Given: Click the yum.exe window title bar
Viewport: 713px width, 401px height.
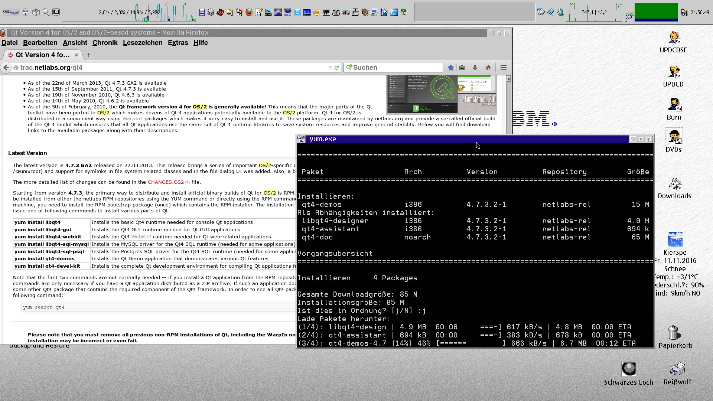Looking at the screenshot, I should point(467,139).
